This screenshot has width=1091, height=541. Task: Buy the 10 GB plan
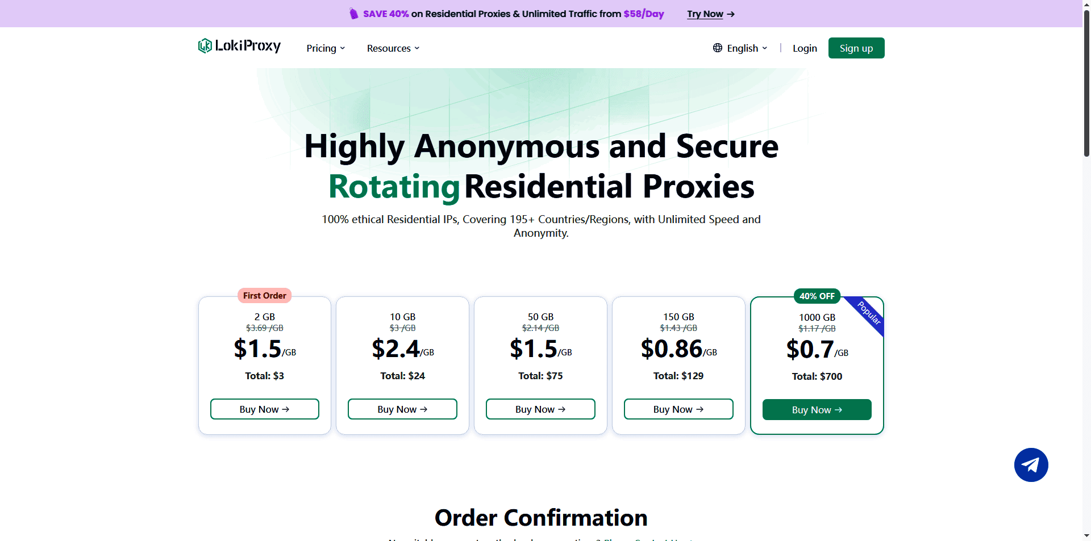[402, 409]
